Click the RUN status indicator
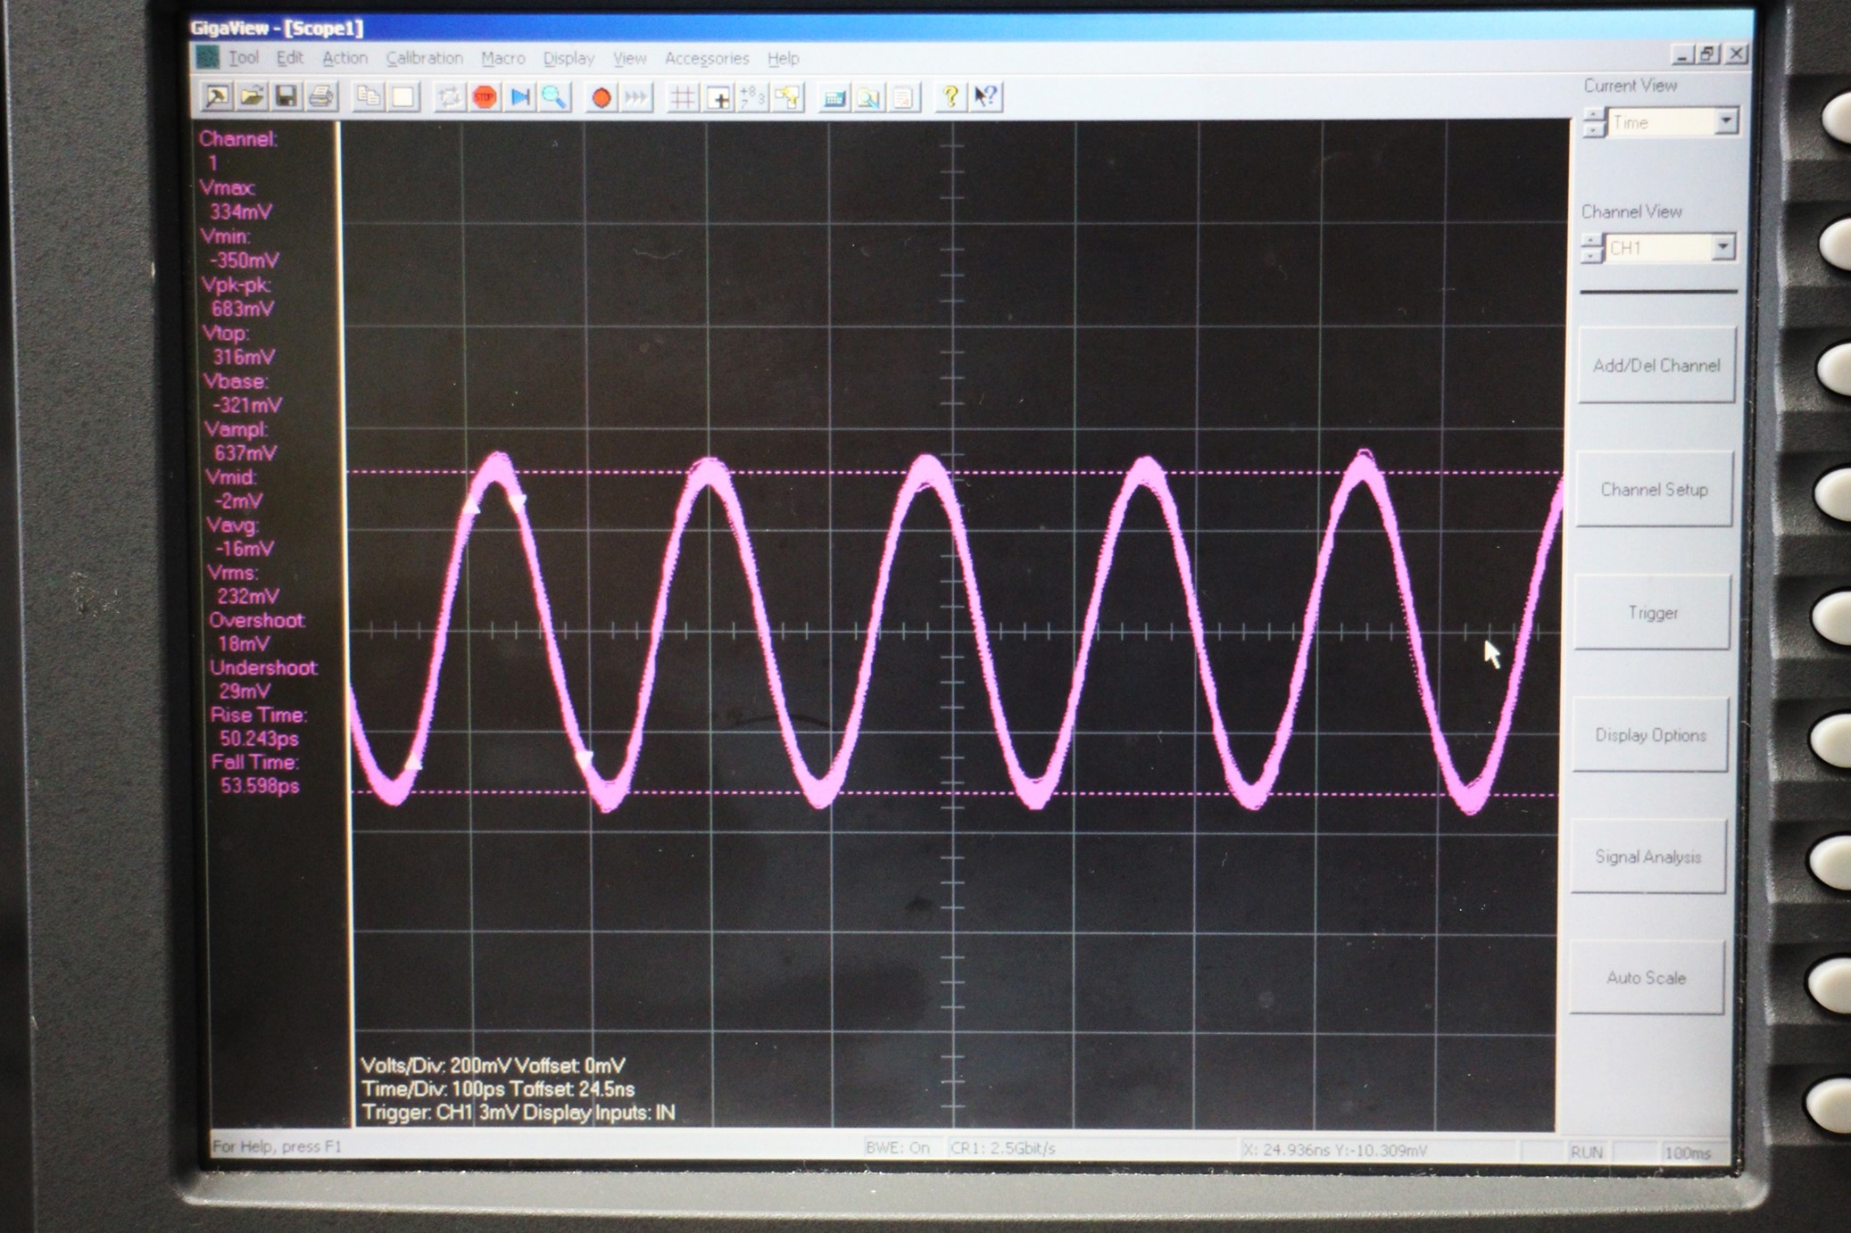This screenshot has height=1233, width=1851. click(1586, 1152)
